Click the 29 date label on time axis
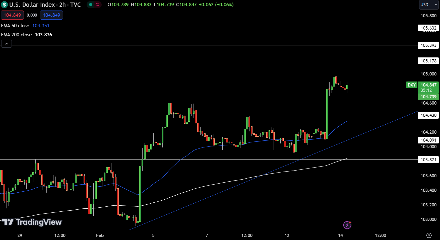Viewport: 440px width, 240px height. (x=20, y=235)
